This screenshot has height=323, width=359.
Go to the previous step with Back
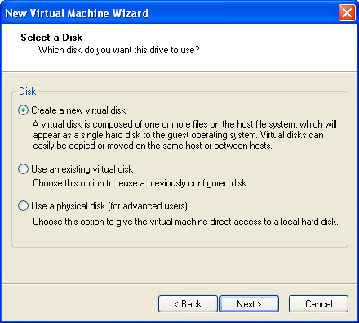188,303
